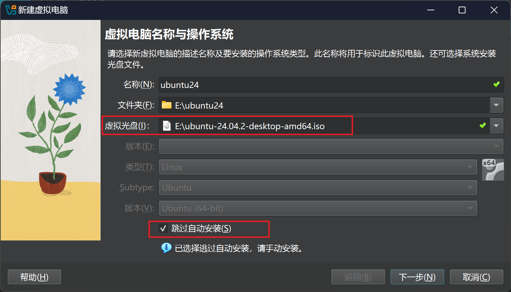The height and width of the screenshot is (292, 511).
Task: Click the 下一步(N) button
Action: tap(417, 277)
